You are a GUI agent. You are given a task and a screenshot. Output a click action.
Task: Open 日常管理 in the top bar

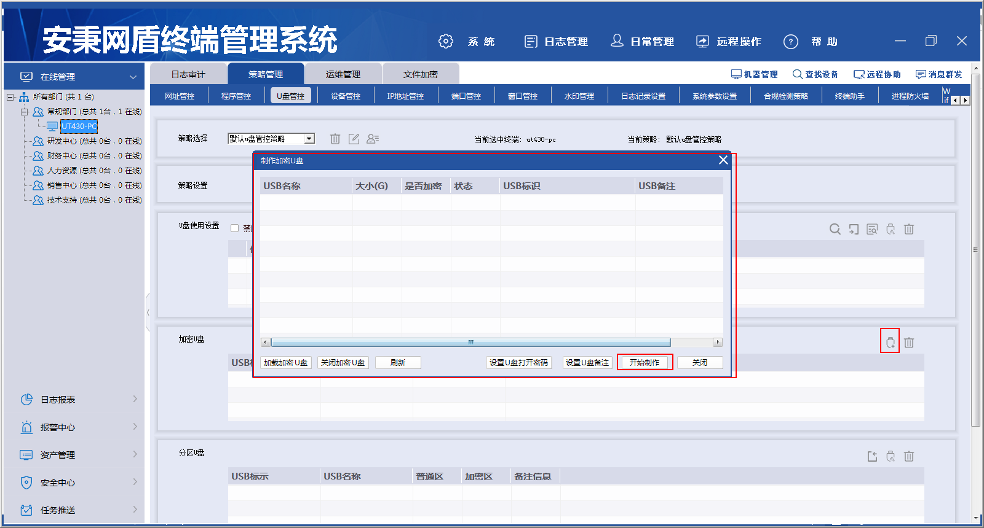642,41
